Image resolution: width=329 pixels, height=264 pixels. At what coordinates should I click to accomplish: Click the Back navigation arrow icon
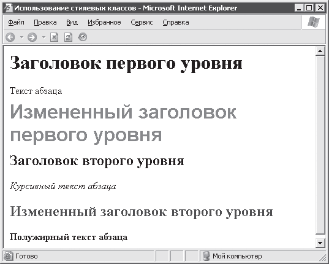point(10,37)
